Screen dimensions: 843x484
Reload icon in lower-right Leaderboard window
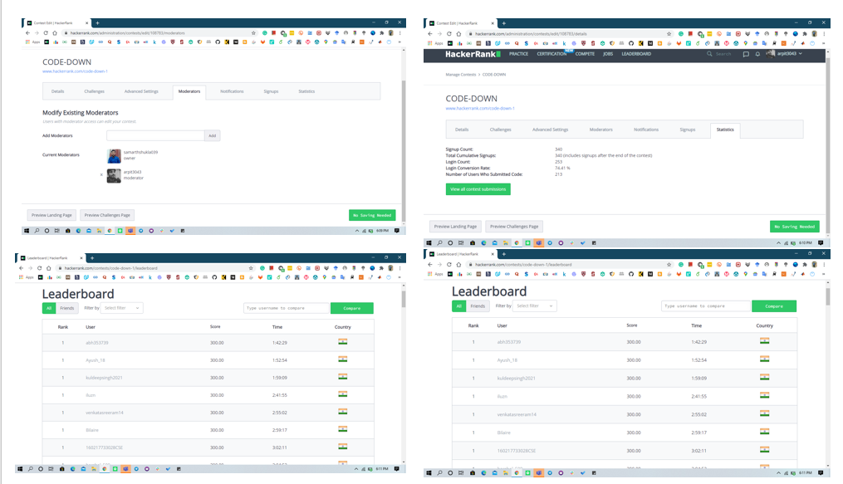click(449, 264)
